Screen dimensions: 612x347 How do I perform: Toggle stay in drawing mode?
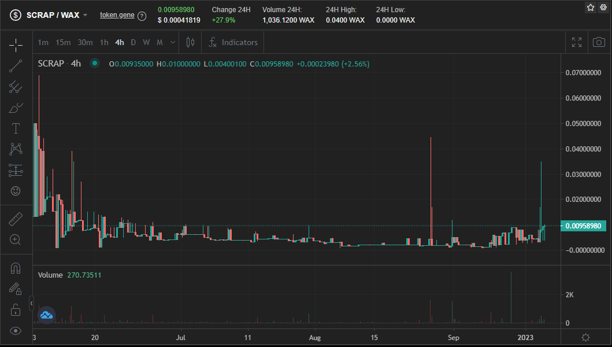click(x=16, y=289)
